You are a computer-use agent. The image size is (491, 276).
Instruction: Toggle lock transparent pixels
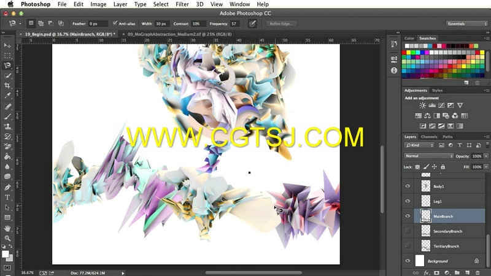(417, 167)
